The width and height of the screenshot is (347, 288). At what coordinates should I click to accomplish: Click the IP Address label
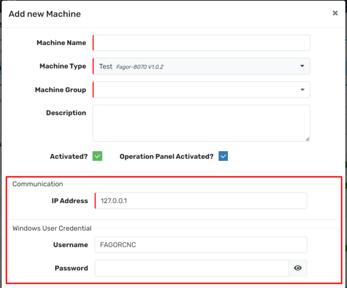(x=68, y=200)
